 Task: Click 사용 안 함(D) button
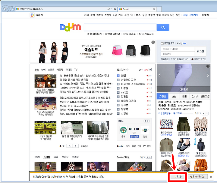(197, 177)
